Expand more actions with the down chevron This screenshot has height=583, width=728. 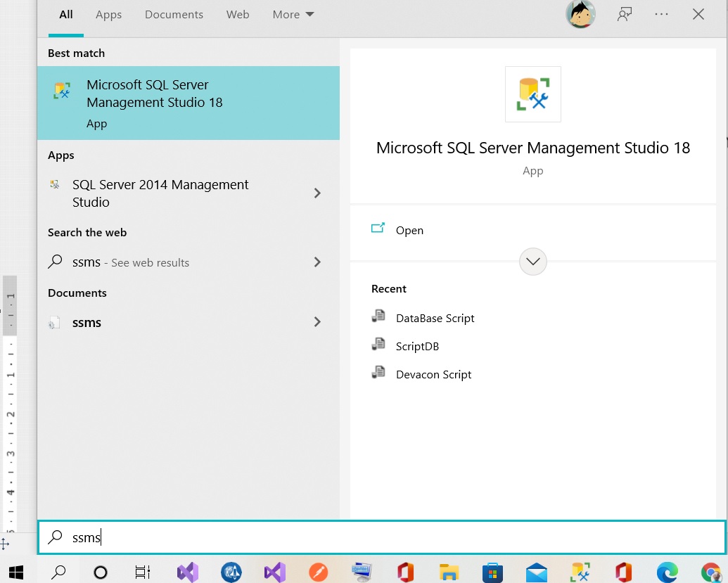click(532, 262)
